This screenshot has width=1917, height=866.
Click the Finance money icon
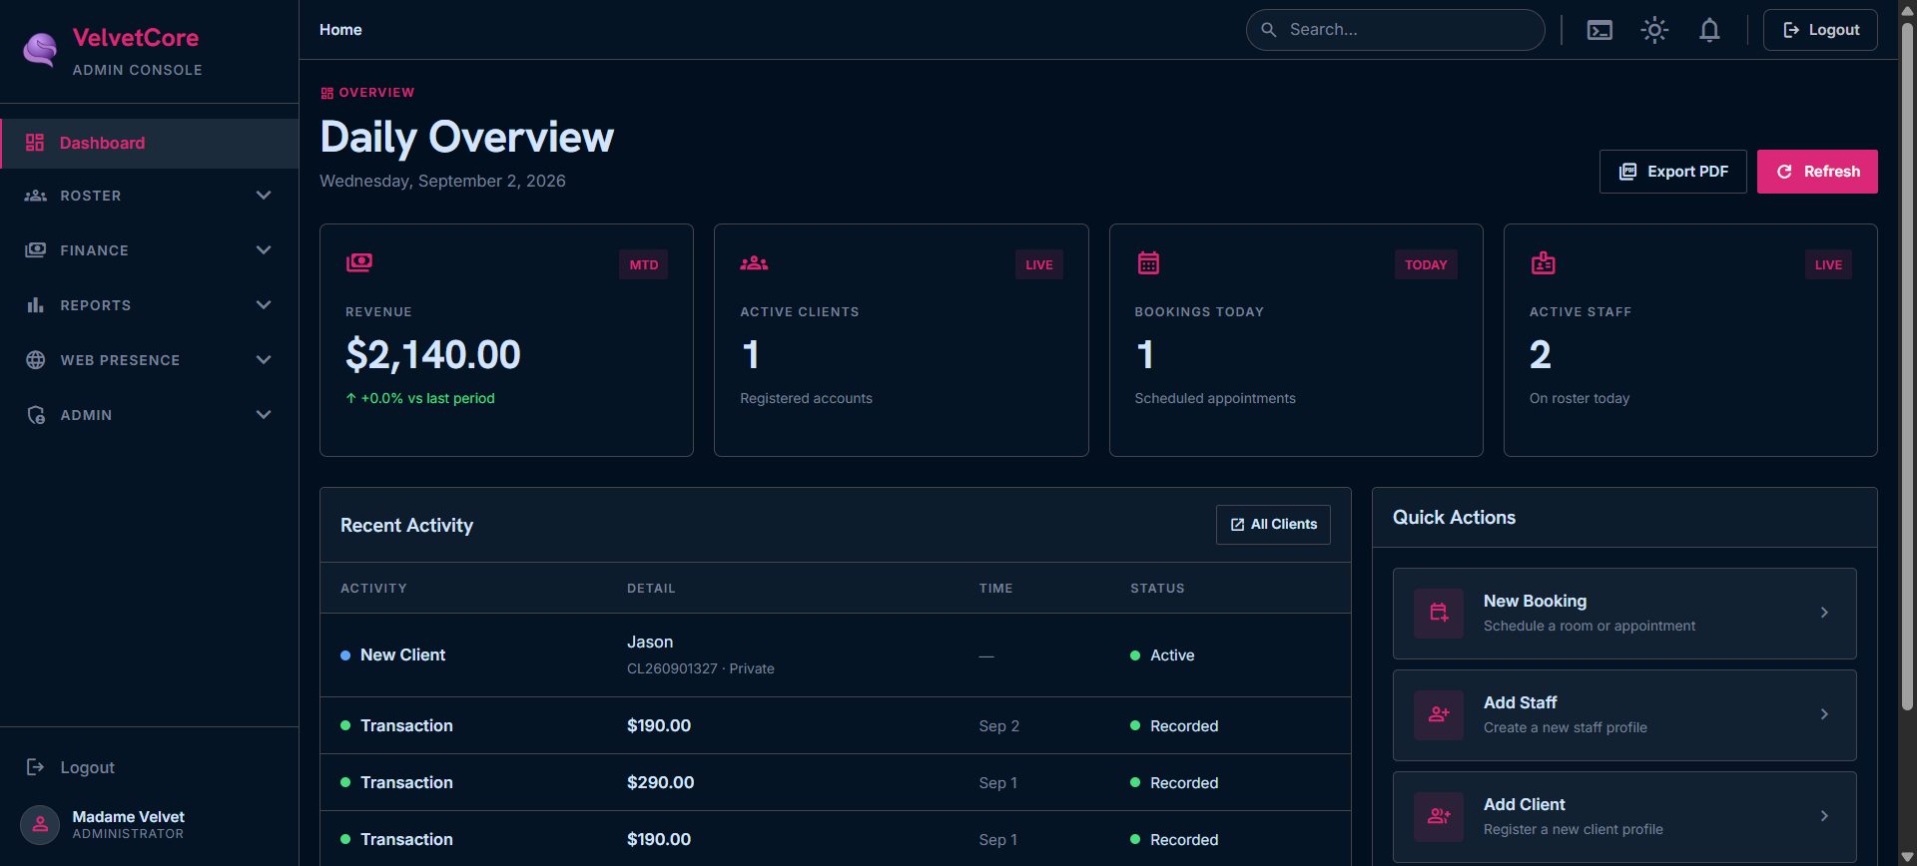click(36, 249)
